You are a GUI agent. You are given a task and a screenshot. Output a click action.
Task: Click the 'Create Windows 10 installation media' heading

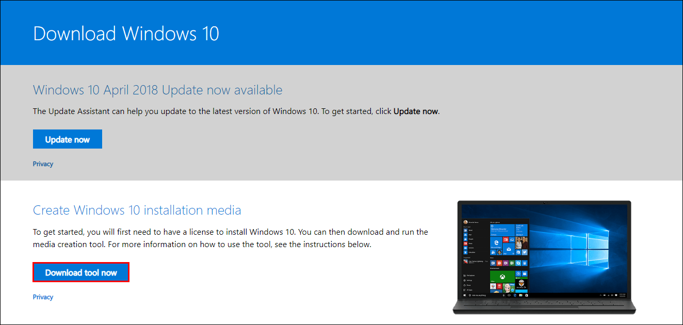137,210
